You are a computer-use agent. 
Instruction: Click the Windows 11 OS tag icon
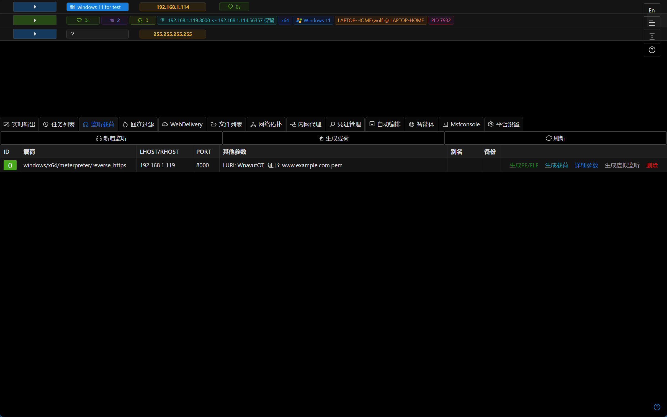299,20
